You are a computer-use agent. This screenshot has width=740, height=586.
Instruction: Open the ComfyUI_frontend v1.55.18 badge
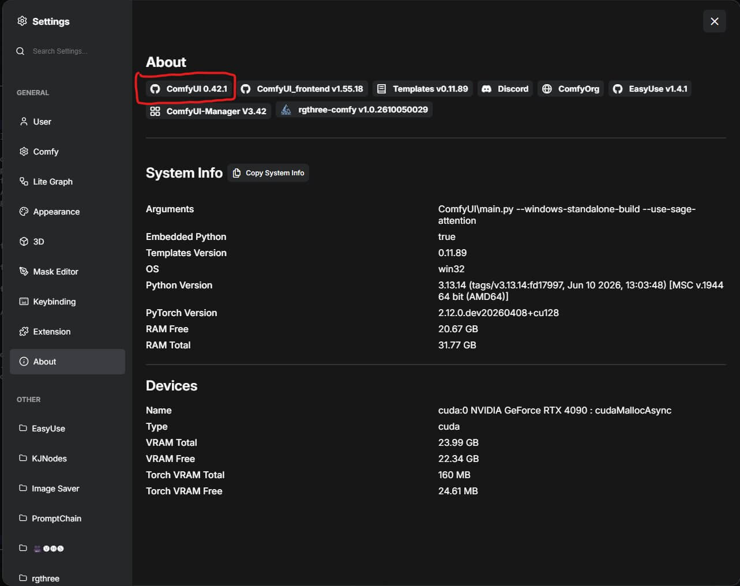click(x=302, y=89)
